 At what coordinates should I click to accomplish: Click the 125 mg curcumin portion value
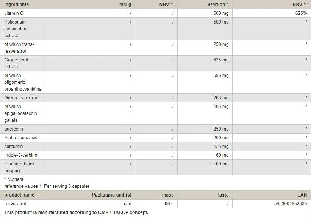coord(221,146)
